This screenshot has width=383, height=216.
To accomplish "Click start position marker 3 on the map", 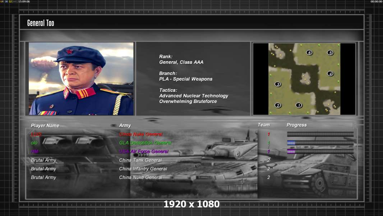I will click(x=278, y=84).
